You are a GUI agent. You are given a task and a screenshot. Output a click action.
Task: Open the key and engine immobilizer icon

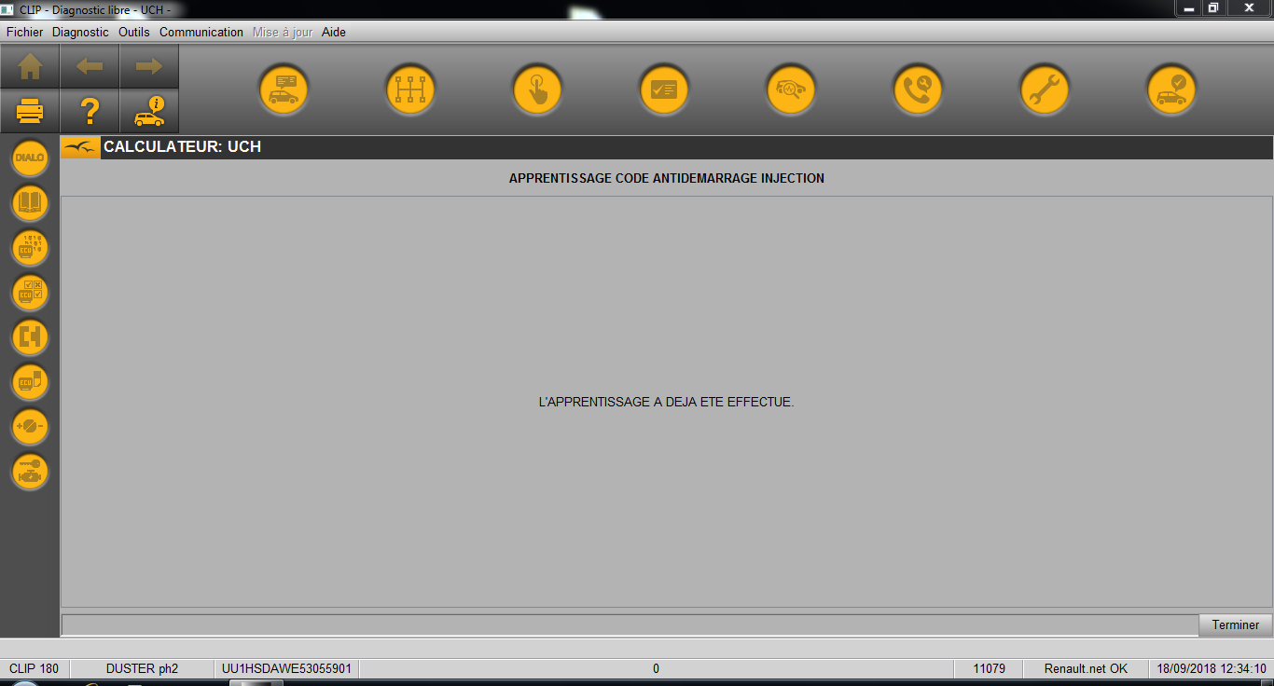(x=30, y=472)
